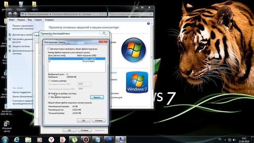Open the 'Сервис' menu
The width and height of the screenshot is (254, 143).
point(38,20)
